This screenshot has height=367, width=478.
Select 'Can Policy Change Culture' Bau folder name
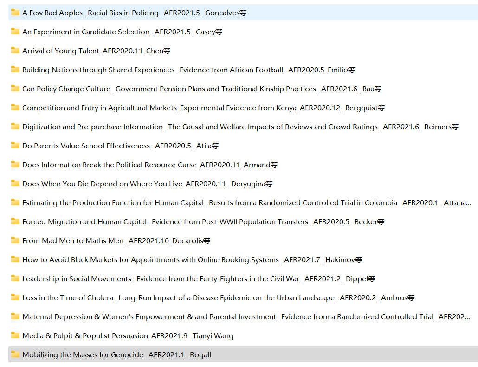[x=202, y=89]
